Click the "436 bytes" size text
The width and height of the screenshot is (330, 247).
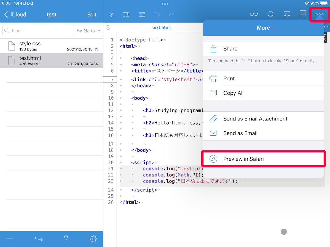[x=29, y=64]
